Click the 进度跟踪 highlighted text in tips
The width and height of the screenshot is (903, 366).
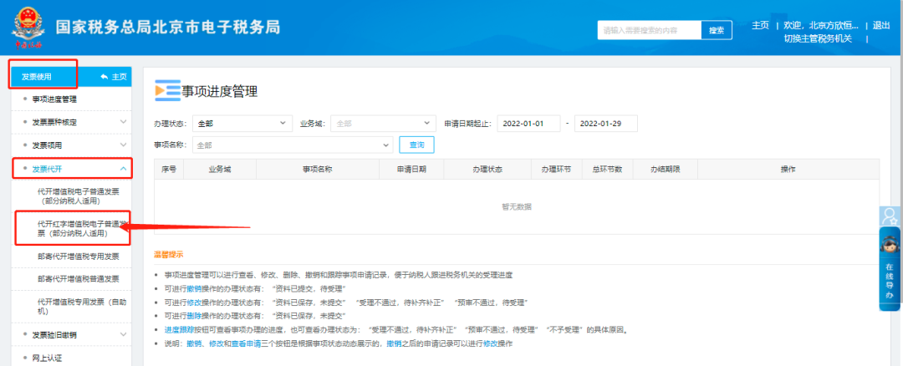tap(179, 330)
